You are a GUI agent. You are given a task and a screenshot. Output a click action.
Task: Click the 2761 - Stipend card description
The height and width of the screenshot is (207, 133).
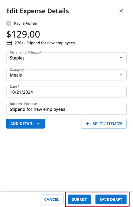[x=45, y=43]
